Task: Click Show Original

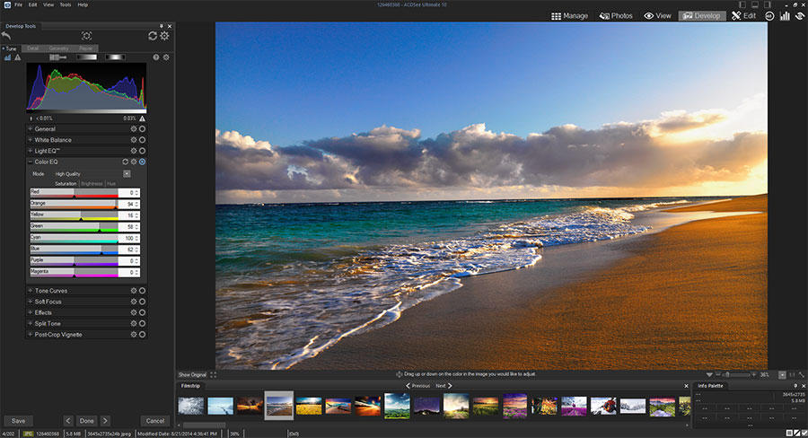Action: pyautogui.click(x=192, y=374)
